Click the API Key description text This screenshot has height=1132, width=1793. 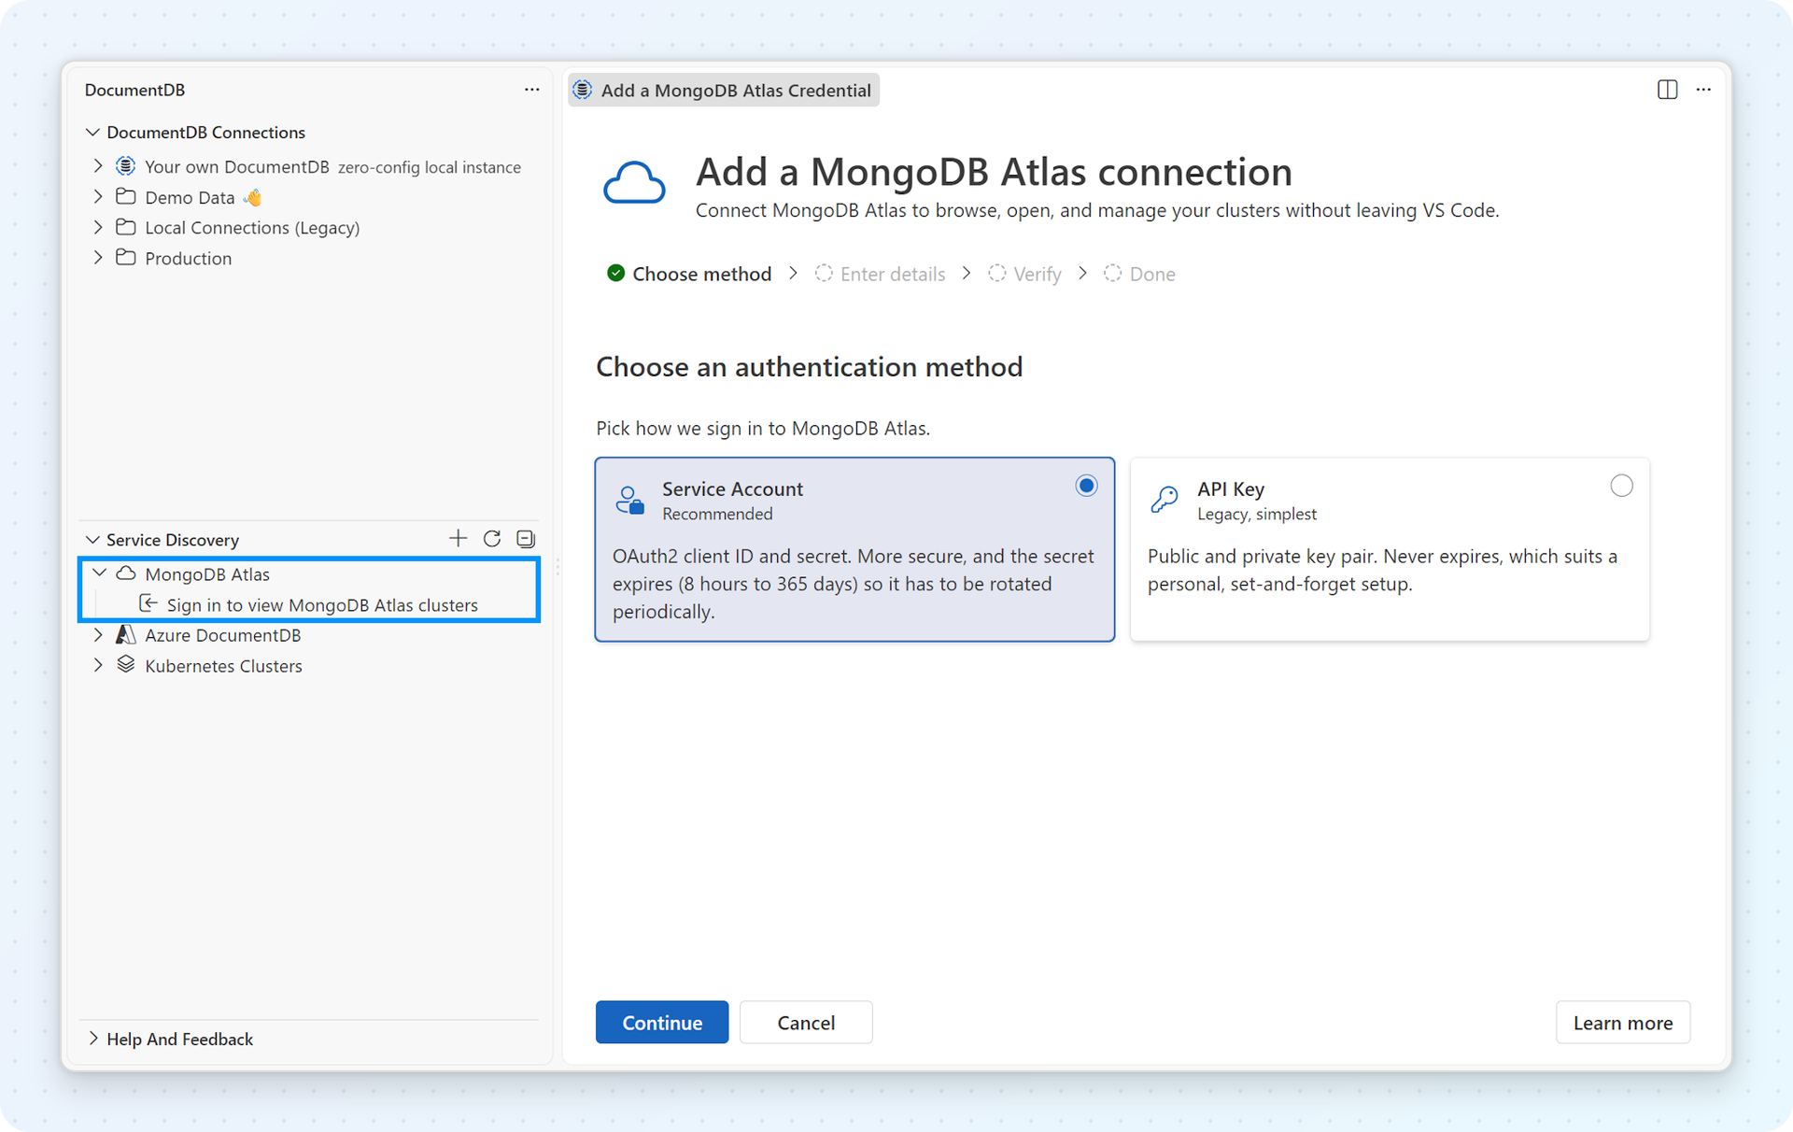click(1382, 570)
